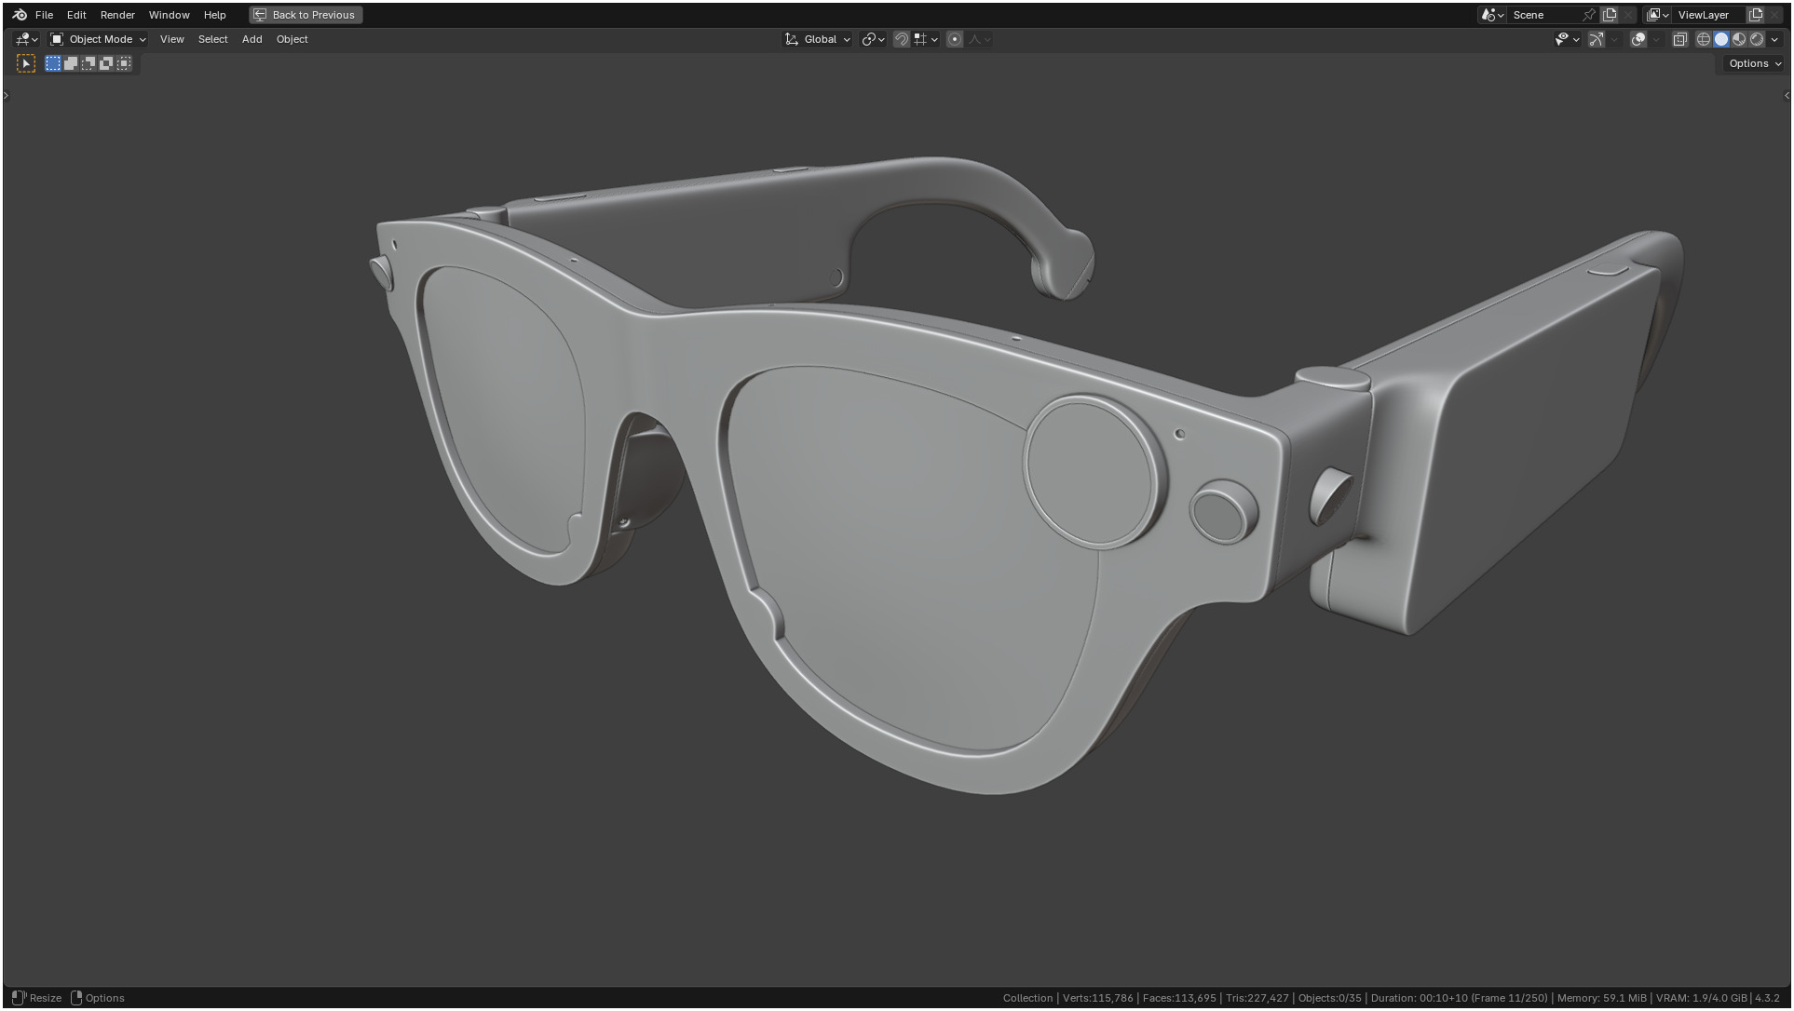Image resolution: width=1794 pixels, height=1011 pixels.
Task: Open the editor type selector dropdown
Action: [26, 39]
